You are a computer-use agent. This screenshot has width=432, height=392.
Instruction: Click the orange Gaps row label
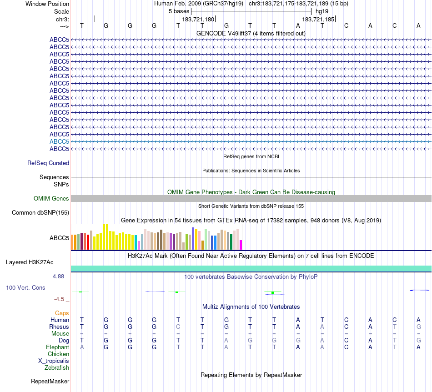(62, 313)
